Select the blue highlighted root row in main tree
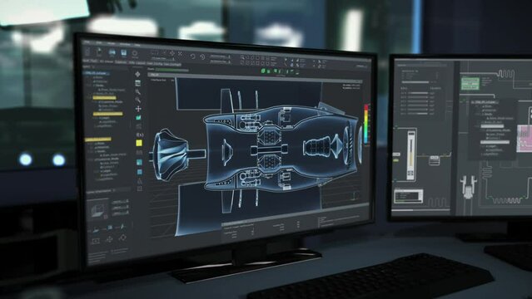Image resolution: width=532 pixels, height=299 pixels. tap(96, 73)
